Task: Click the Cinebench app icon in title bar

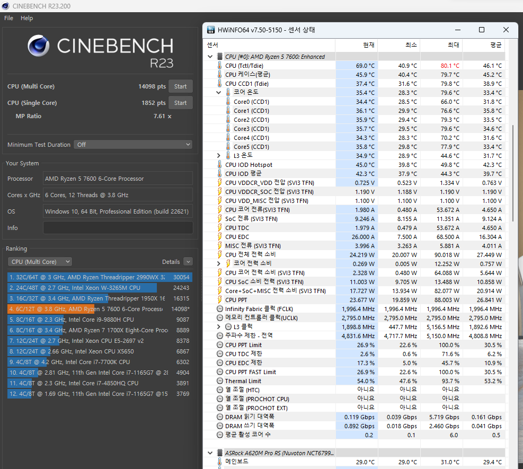Action: point(5,6)
